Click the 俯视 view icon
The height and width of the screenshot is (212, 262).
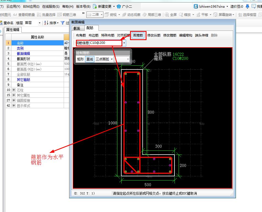point(107,15)
